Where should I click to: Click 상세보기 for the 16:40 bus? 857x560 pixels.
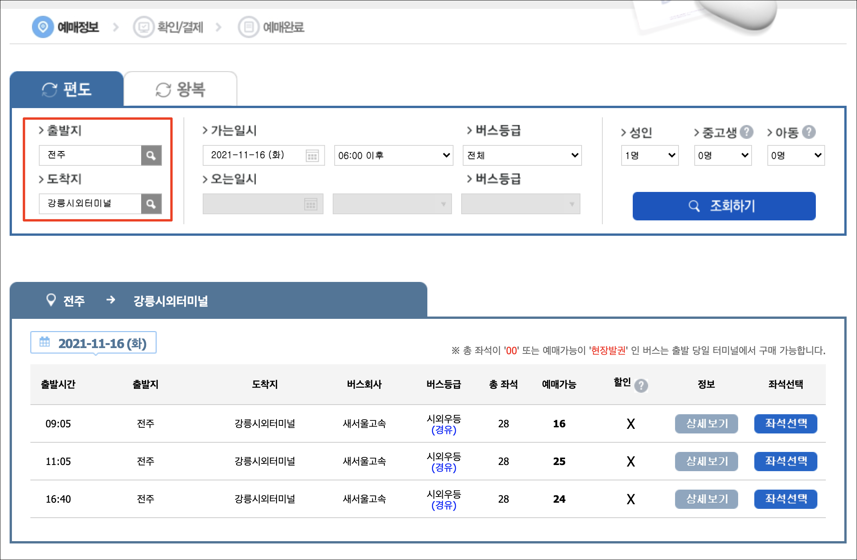(706, 499)
